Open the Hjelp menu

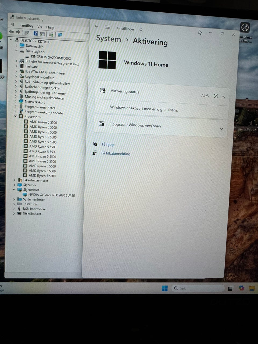click(50, 27)
